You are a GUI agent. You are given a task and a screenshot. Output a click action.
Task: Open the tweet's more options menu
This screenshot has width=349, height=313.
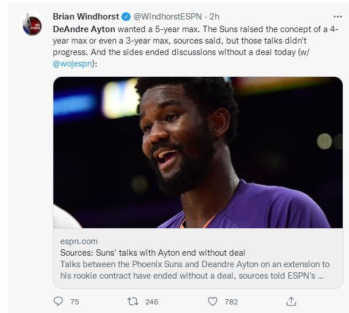click(x=338, y=17)
